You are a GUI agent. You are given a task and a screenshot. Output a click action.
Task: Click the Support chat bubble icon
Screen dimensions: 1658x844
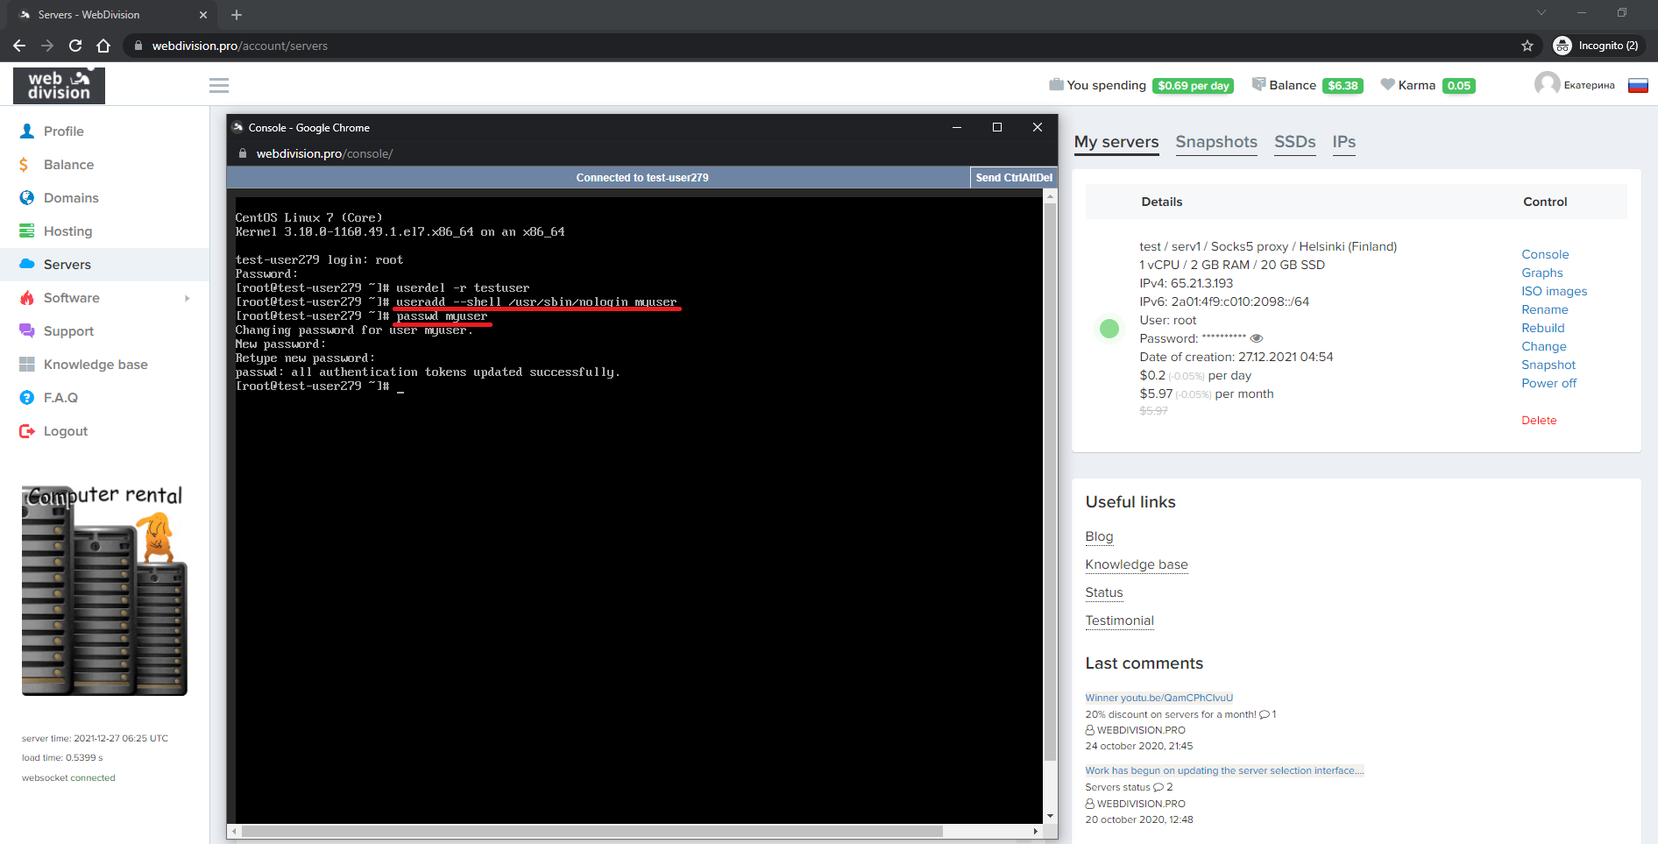click(27, 331)
